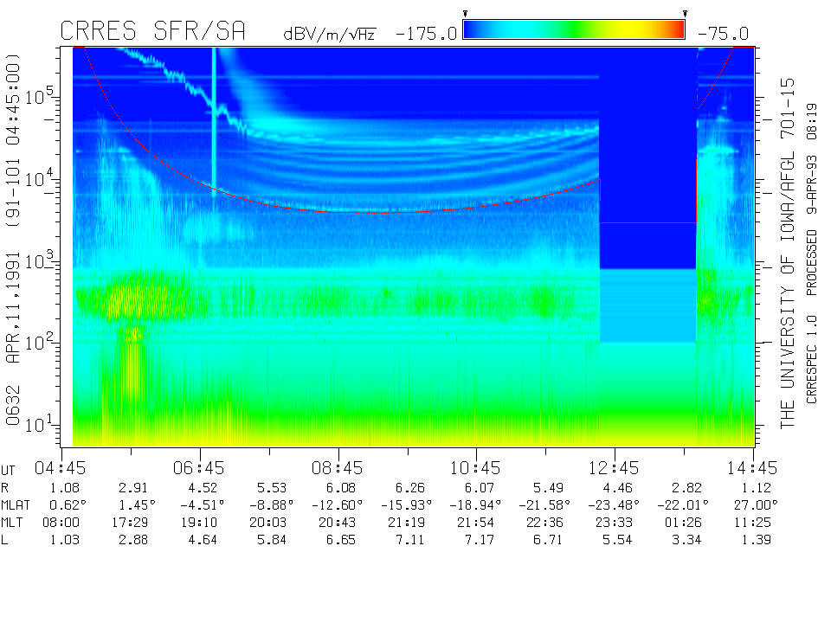The width and height of the screenshot is (818, 623).
Task: Click the University of Iowa/AFGL credit text
Action: [787, 253]
